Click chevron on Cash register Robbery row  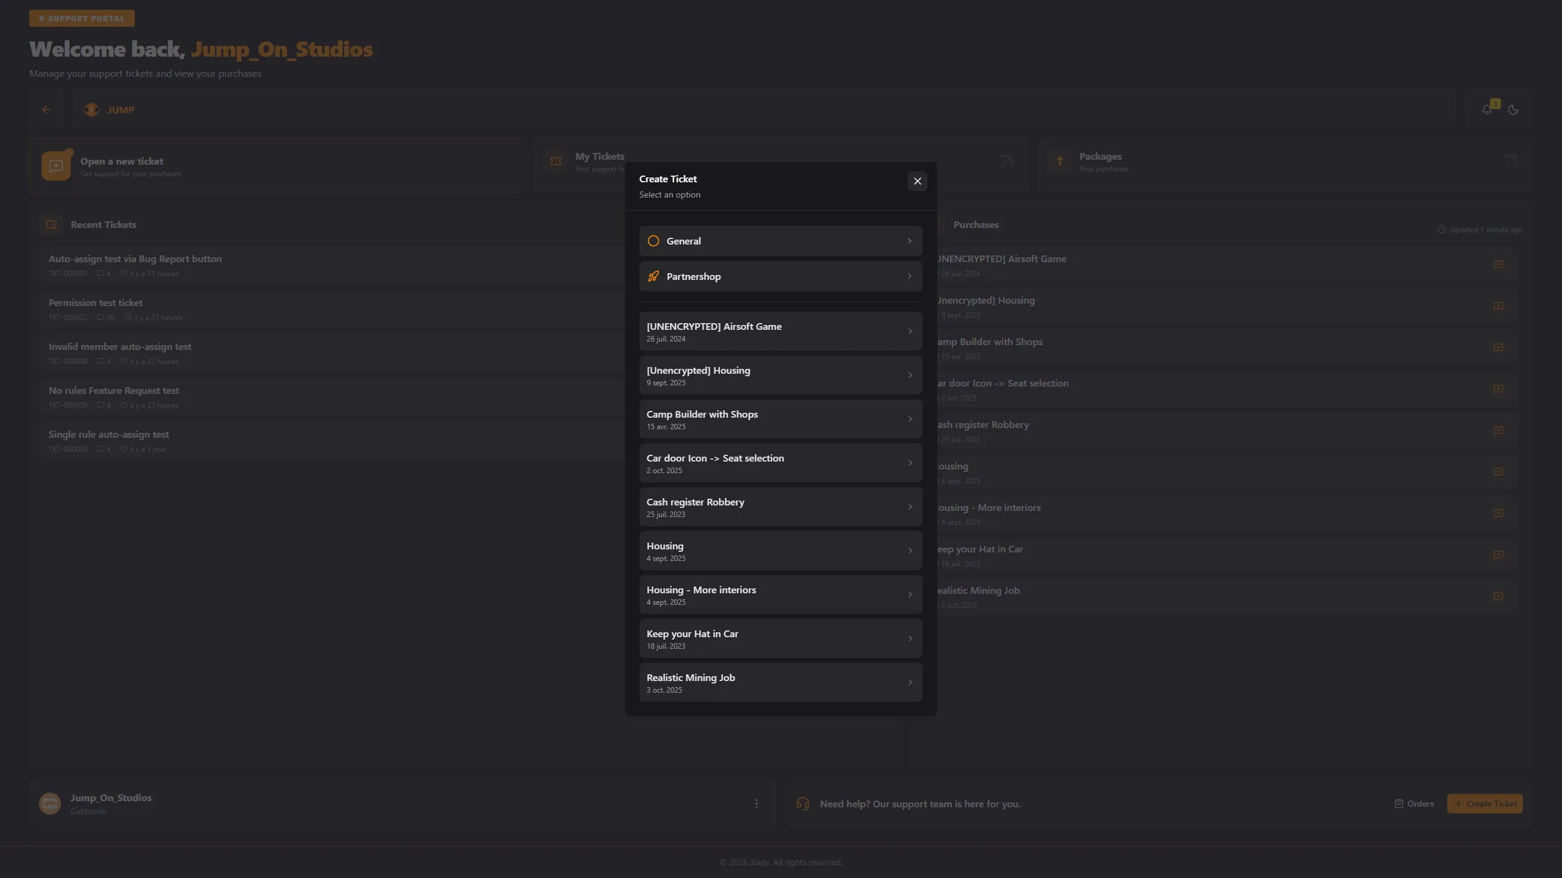click(x=910, y=507)
